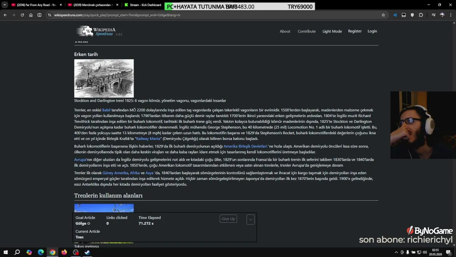Open the browser home page icon
456x257 pixels.
click(31, 15)
